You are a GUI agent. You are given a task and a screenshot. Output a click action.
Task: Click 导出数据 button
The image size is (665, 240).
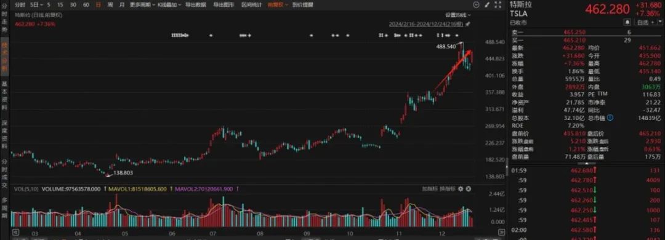click(196, 5)
